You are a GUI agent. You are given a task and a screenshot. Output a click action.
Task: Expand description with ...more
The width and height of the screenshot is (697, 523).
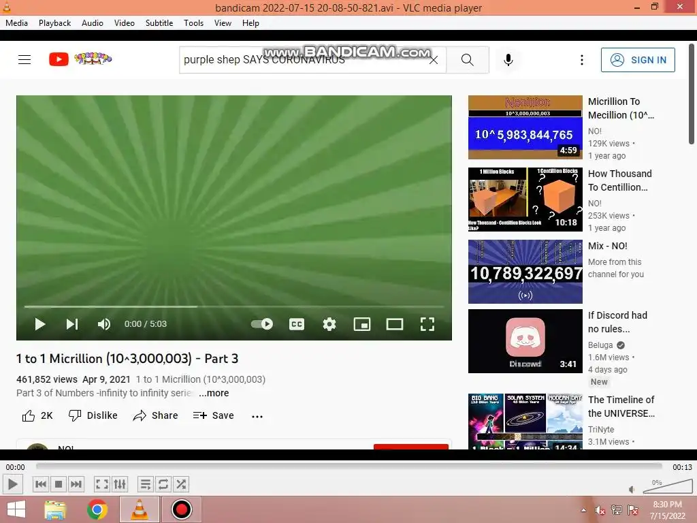click(x=214, y=393)
